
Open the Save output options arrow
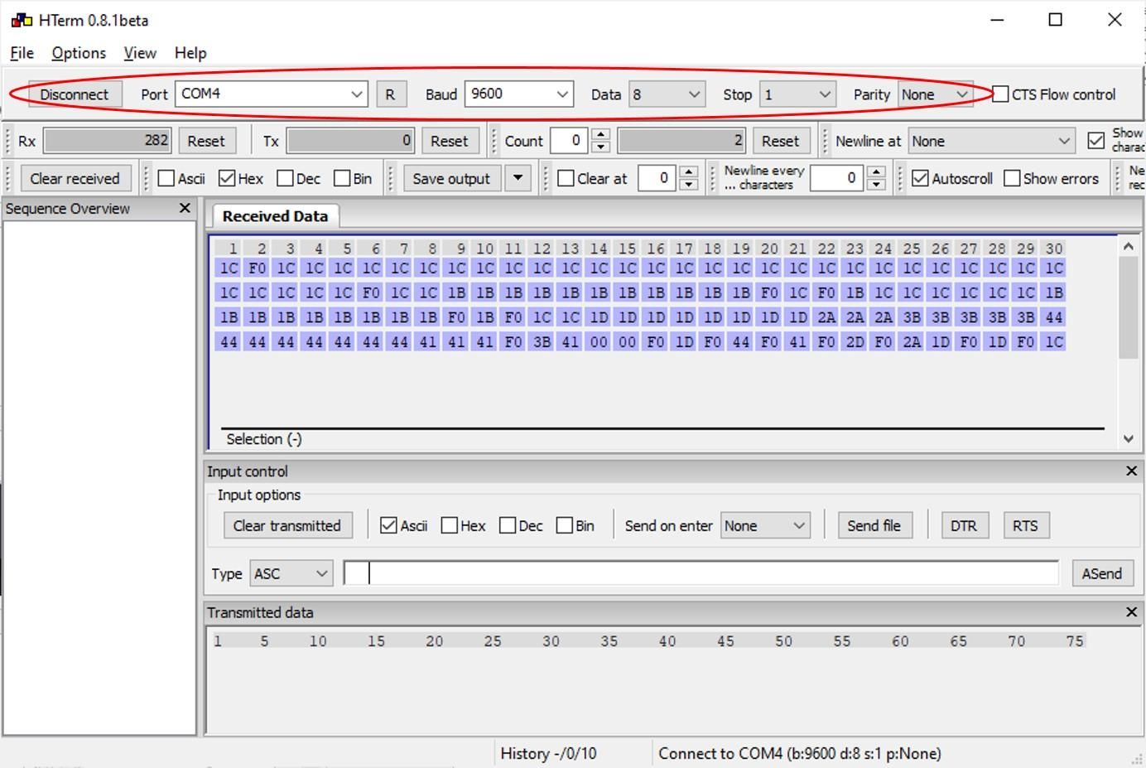coord(518,177)
